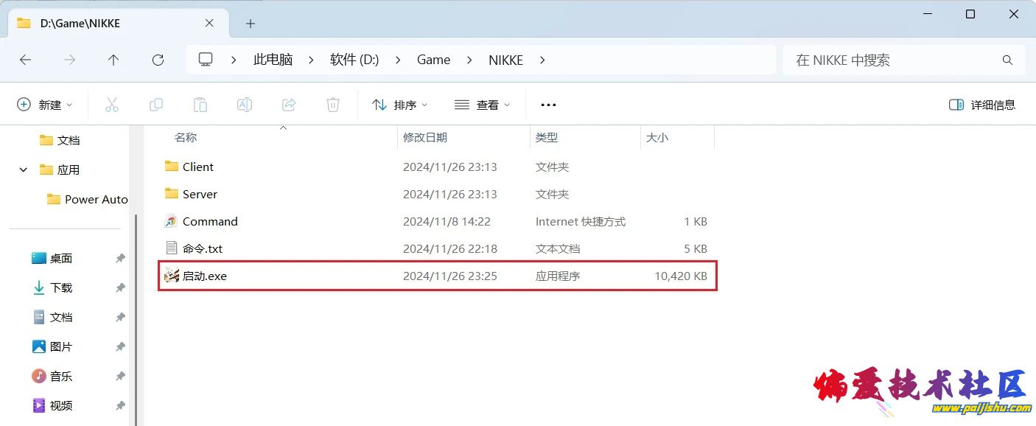Open a new tab with plus button

point(251,24)
